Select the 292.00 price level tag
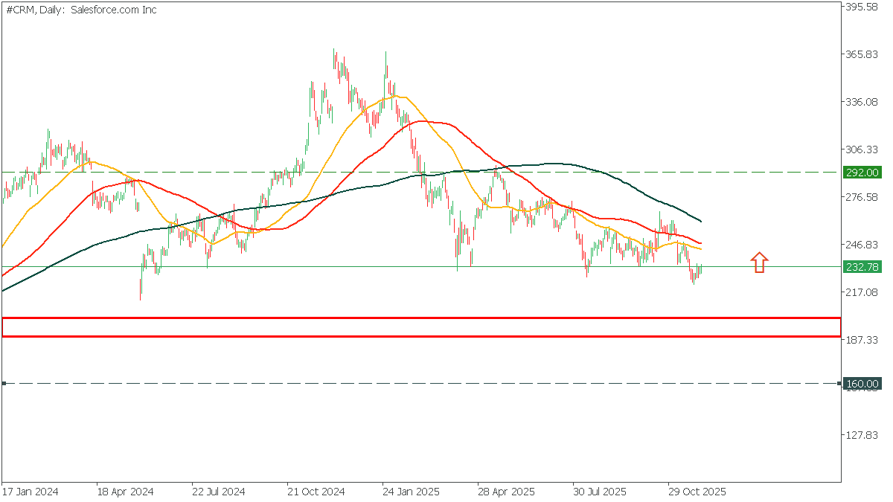Viewport: 893px width, 502px height. [862, 173]
